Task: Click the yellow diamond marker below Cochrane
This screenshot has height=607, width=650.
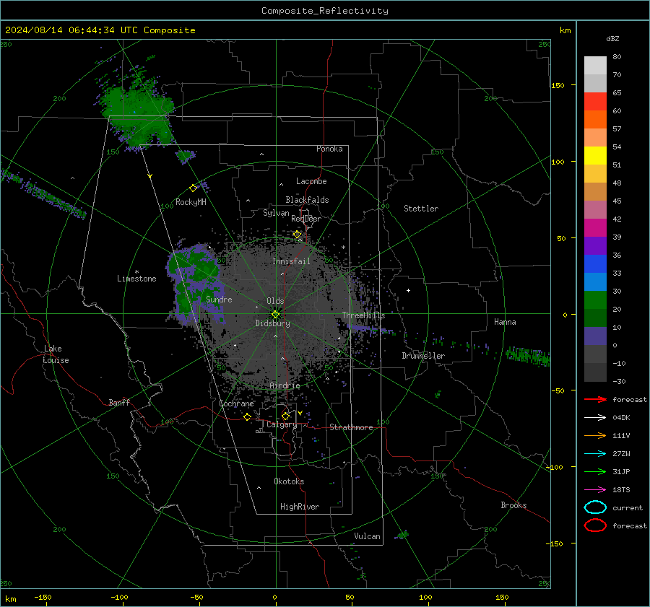Action: click(248, 417)
